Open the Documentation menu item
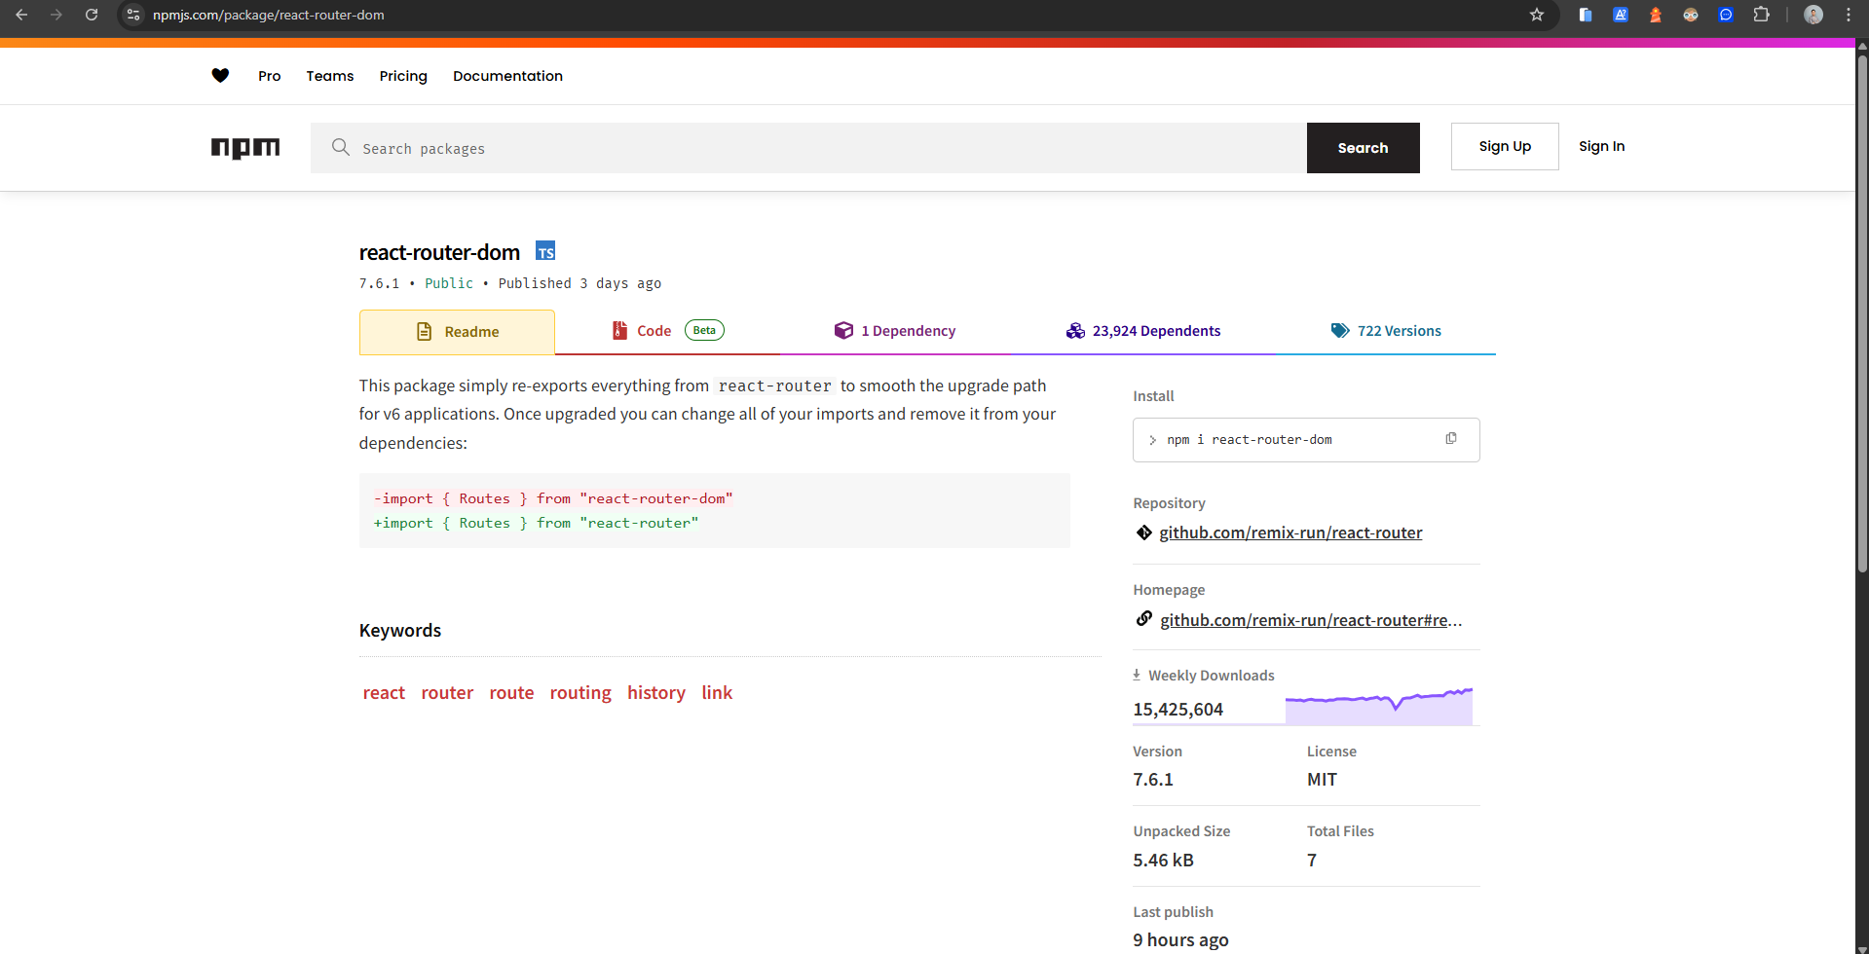The image size is (1869, 954). [x=507, y=76]
